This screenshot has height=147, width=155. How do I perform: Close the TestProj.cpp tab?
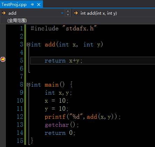(39, 5)
